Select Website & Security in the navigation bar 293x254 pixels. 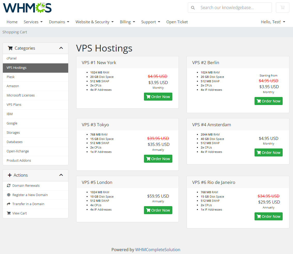coord(95,22)
